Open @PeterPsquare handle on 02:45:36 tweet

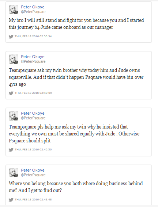click(x=33, y=118)
